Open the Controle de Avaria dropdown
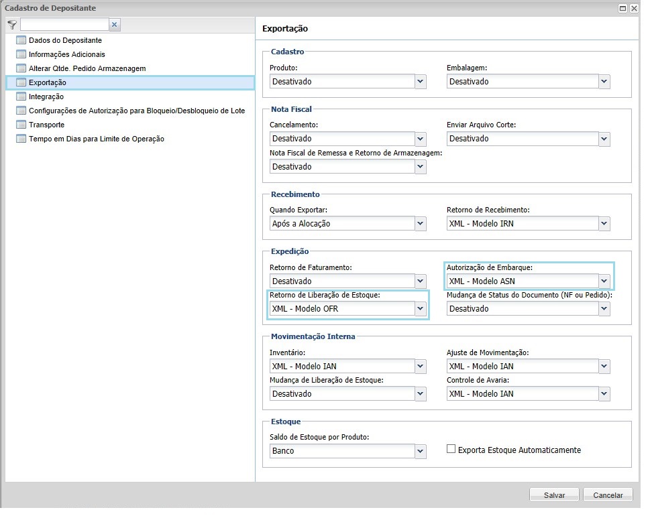The height and width of the screenshot is (516, 652). pyautogui.click(x=604, y=394)
